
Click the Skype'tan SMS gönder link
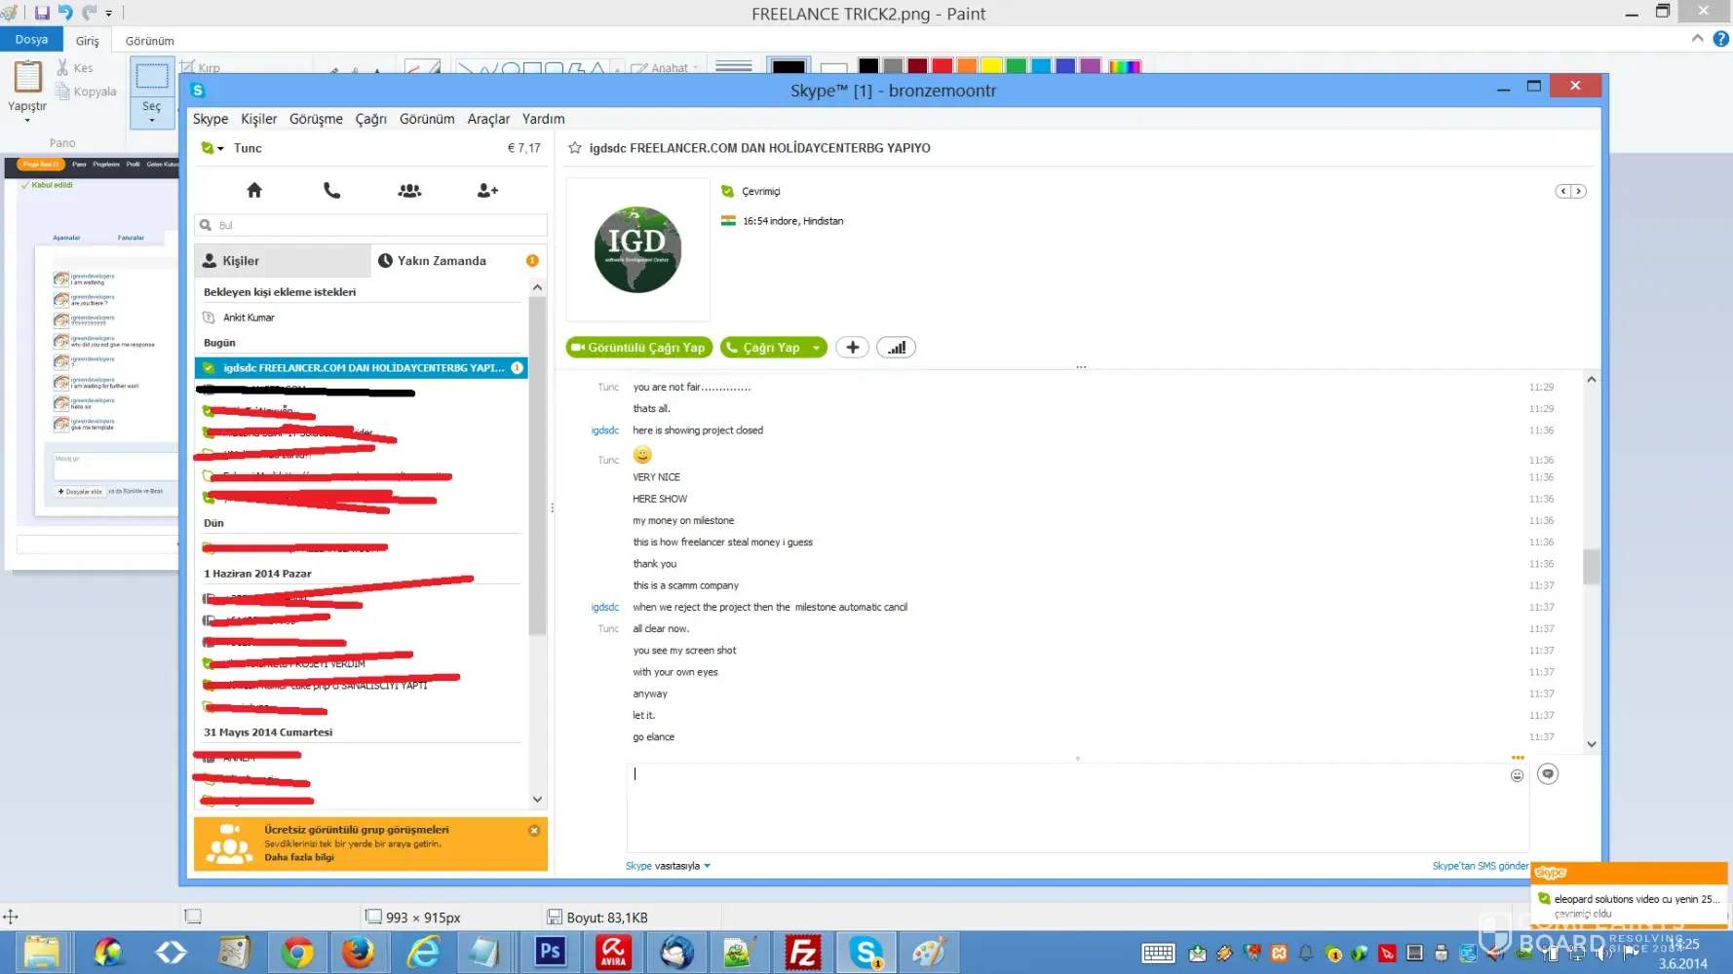1481,866
